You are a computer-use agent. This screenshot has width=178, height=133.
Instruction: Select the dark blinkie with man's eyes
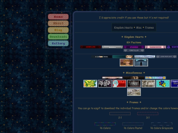pyautogui.click(x=134, y=78)
